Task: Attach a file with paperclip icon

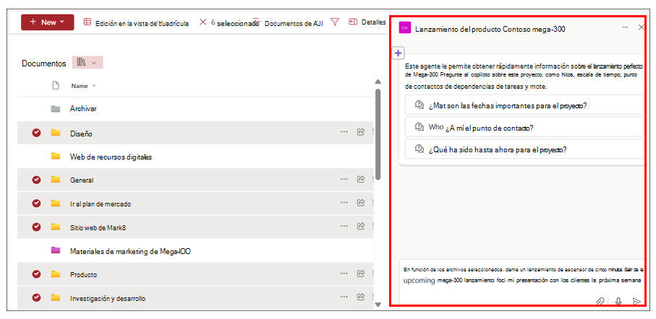Action: 600,301
